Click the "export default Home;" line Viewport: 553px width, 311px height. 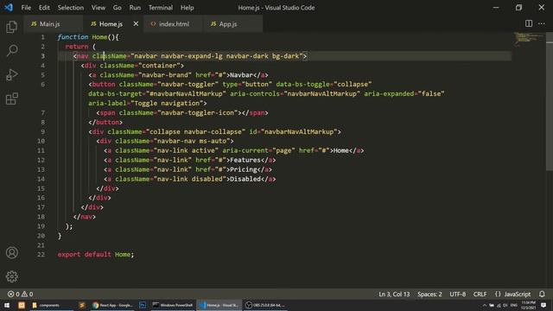click(x=96, y=254)
